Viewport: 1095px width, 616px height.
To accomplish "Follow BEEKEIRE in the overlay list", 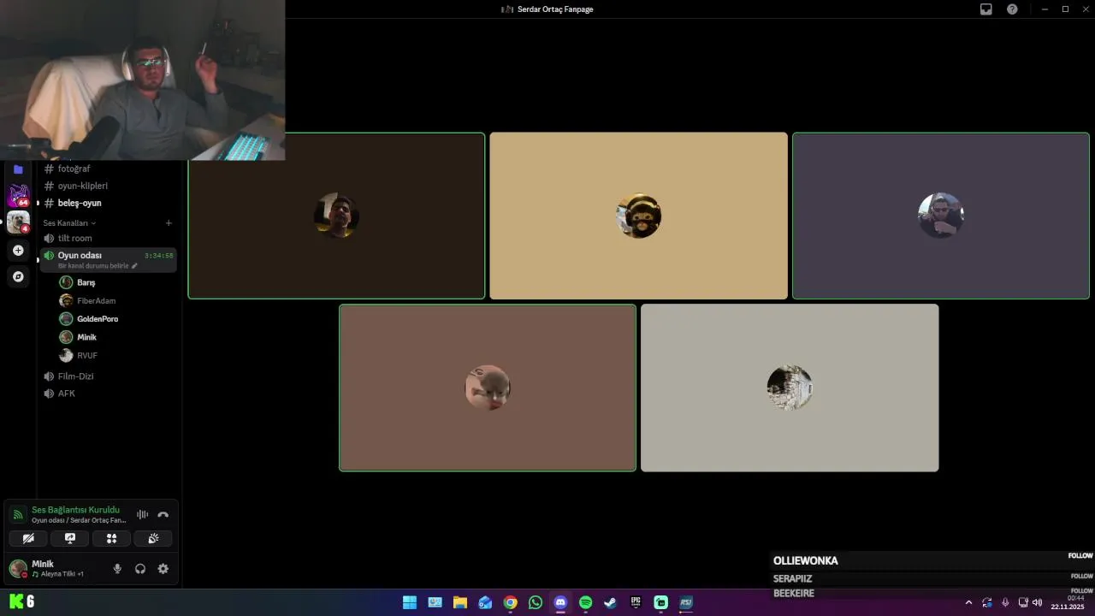I will pyautogui.click(x=1081, y=590).
